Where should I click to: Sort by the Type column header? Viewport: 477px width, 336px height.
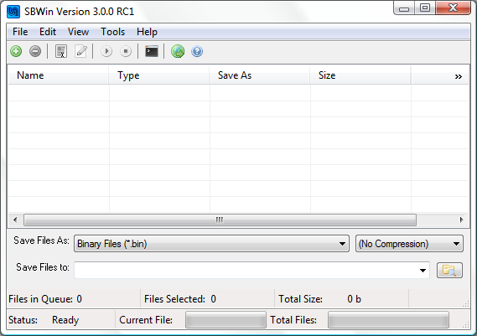pyautogui.click(x=159, y=75)
